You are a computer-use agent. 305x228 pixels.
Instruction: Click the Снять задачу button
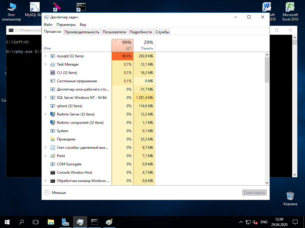click(x=254, y=193)
